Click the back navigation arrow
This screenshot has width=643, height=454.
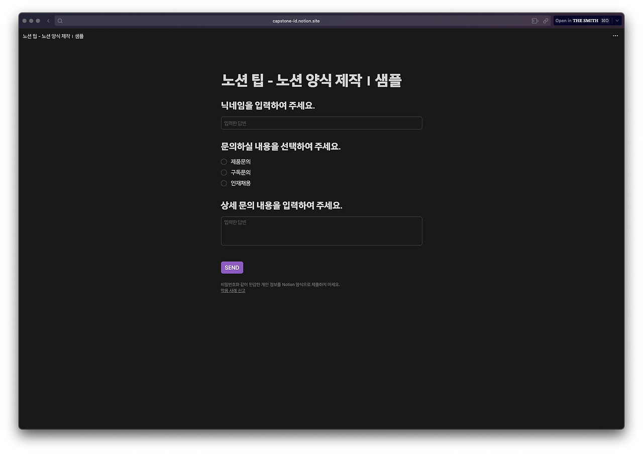click(48, 21)
